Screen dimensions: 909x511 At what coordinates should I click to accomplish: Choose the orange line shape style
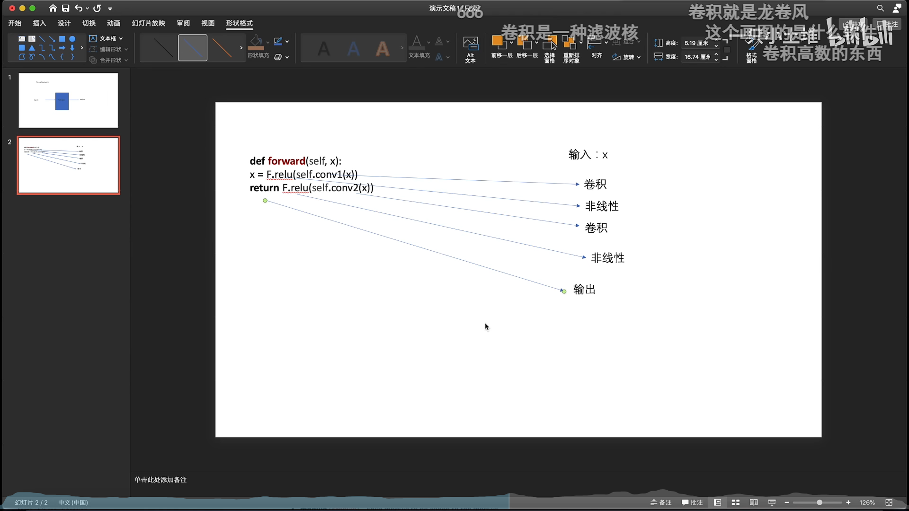(x=222, y=48)
